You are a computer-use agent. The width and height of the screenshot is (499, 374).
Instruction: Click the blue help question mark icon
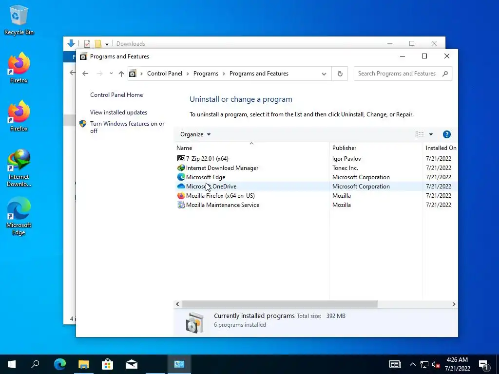pyautogui.click(x=446, y=134)
